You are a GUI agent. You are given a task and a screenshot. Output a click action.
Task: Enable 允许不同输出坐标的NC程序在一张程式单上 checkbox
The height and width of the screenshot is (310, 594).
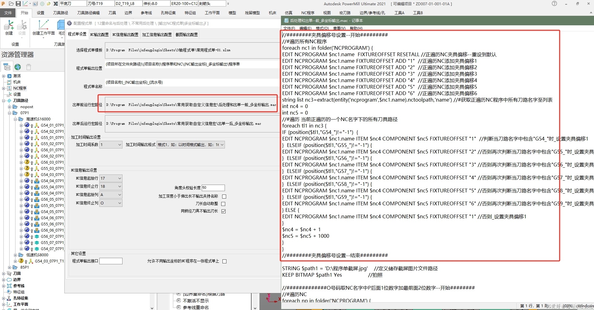(x=224, y=261)
